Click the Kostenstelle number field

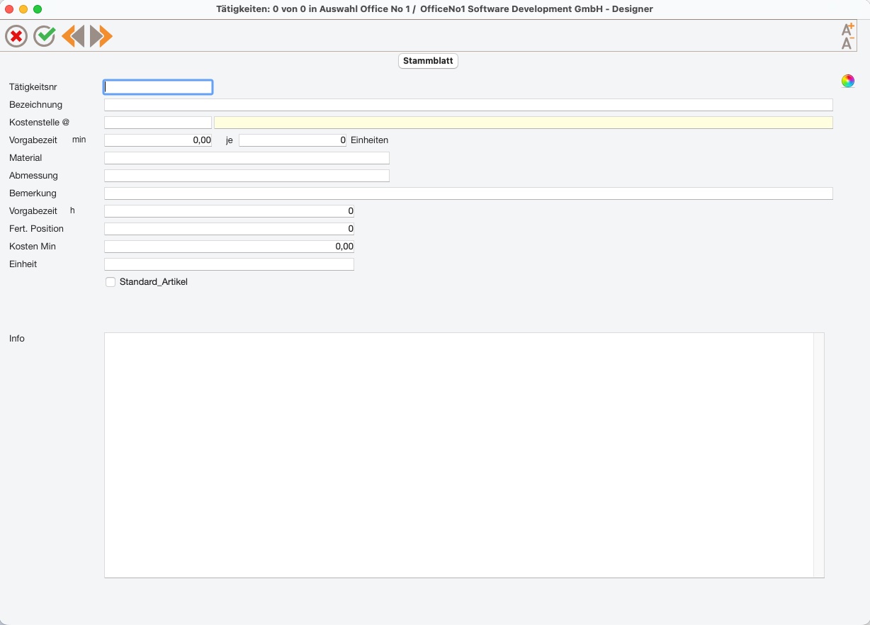tap(158, 123)
